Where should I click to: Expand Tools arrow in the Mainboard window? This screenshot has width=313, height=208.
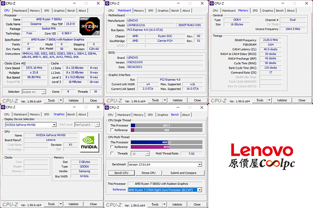tap(165, 100)
